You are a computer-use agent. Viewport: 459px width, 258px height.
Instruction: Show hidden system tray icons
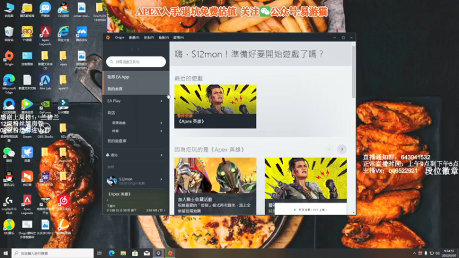tap(414, 253)
